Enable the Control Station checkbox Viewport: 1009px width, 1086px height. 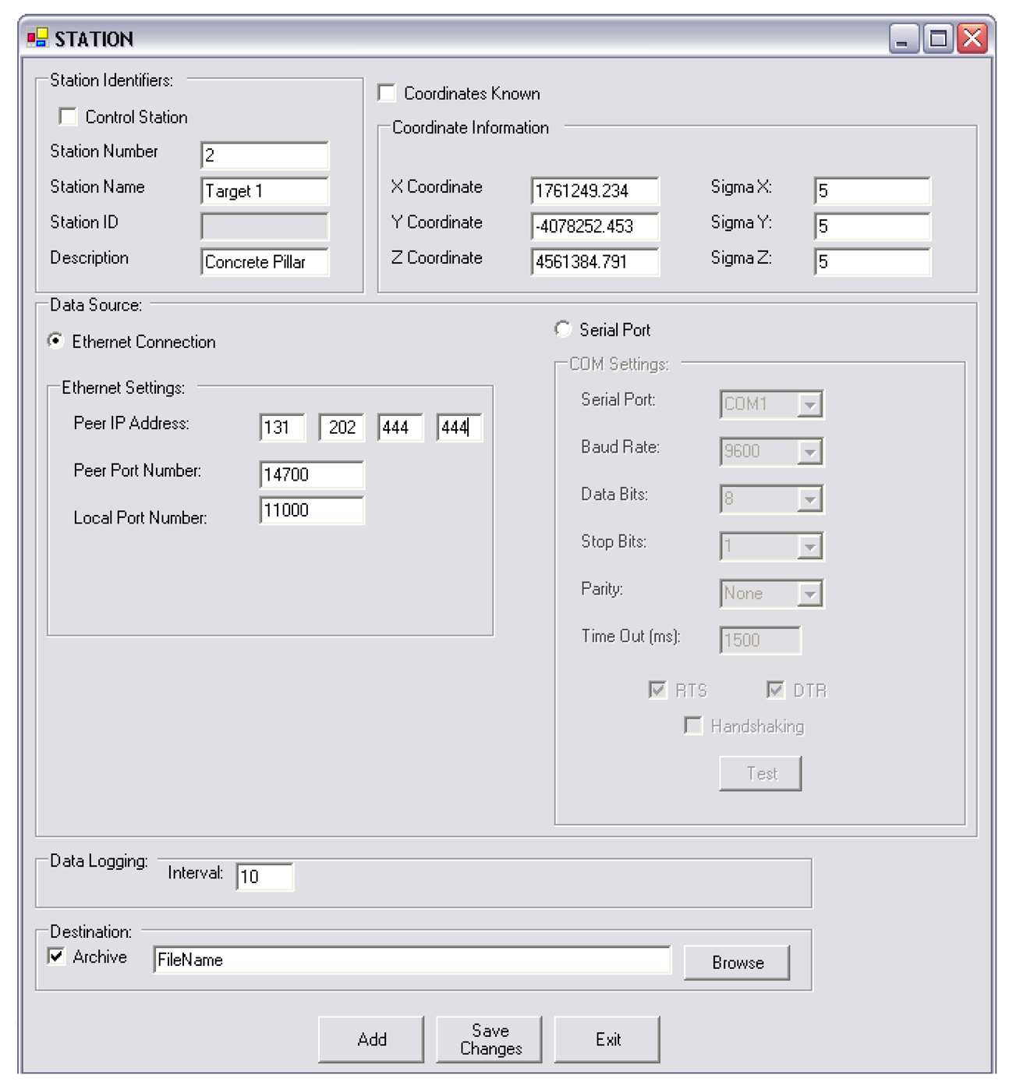pos(68,117)
